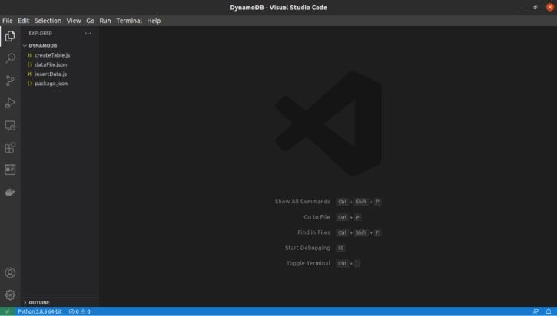Click the feedback icon in status bar

535,311
